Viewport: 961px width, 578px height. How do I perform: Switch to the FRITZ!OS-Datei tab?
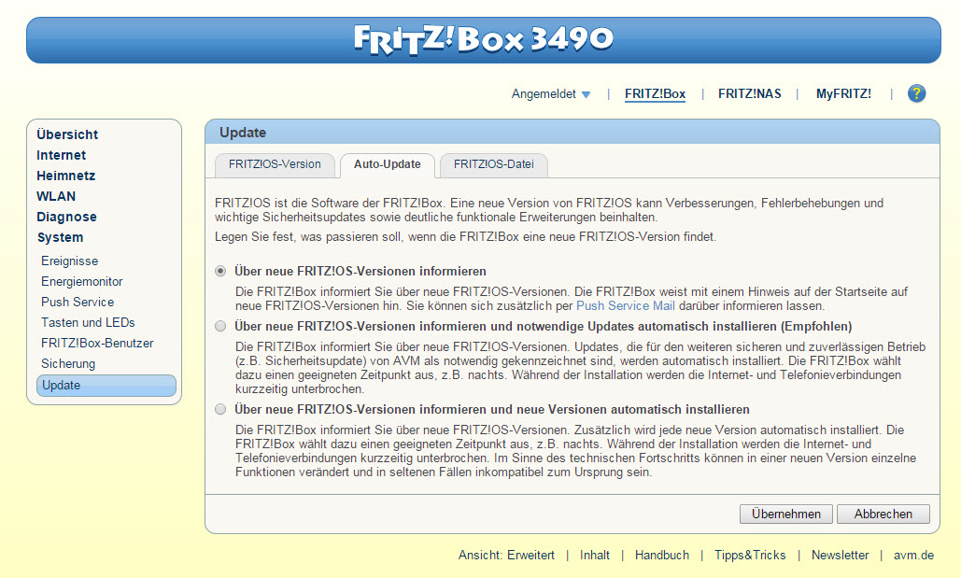(493, 164)
